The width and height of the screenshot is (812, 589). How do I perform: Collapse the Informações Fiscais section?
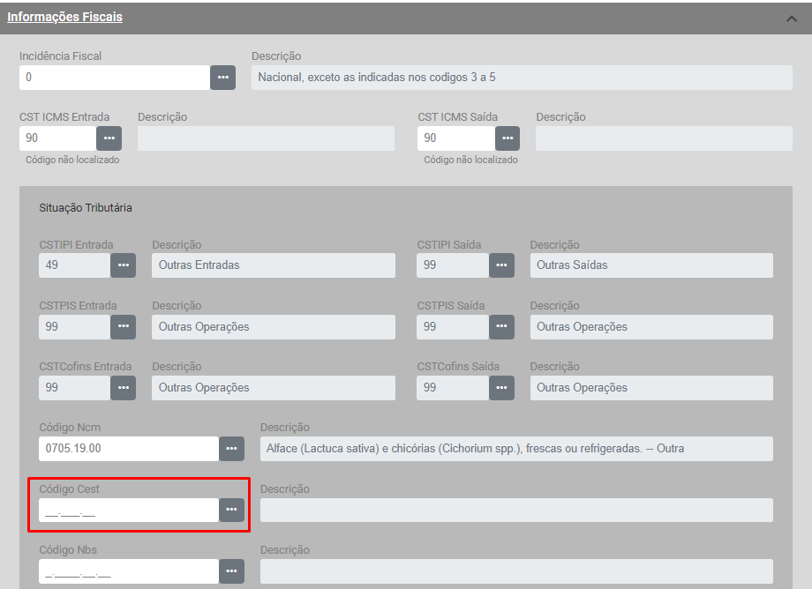click(791, 19)
